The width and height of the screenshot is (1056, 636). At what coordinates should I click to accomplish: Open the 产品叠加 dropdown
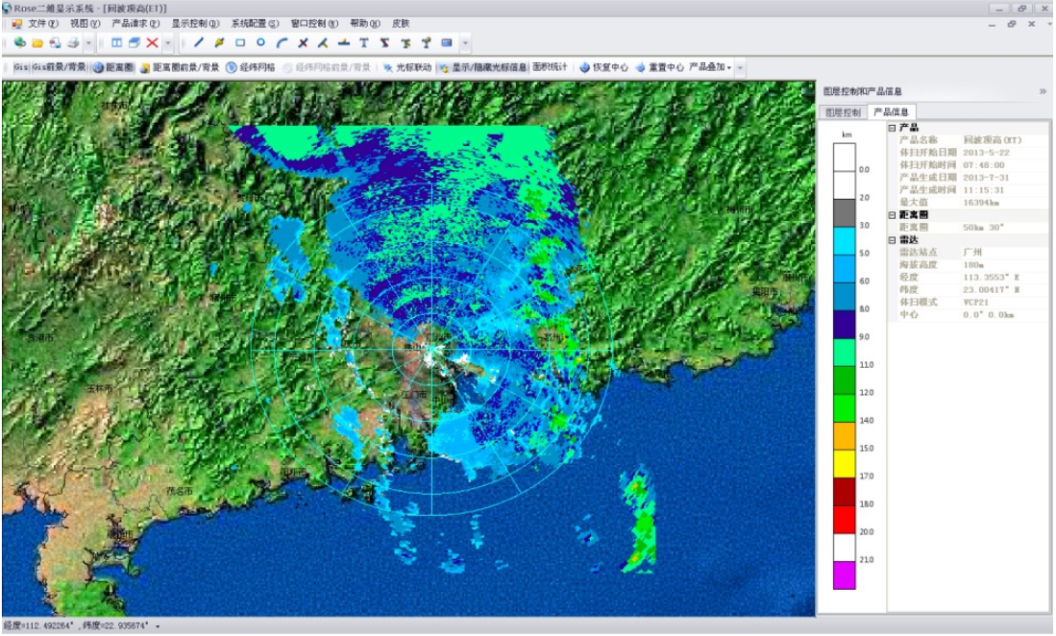click(710, 68)
